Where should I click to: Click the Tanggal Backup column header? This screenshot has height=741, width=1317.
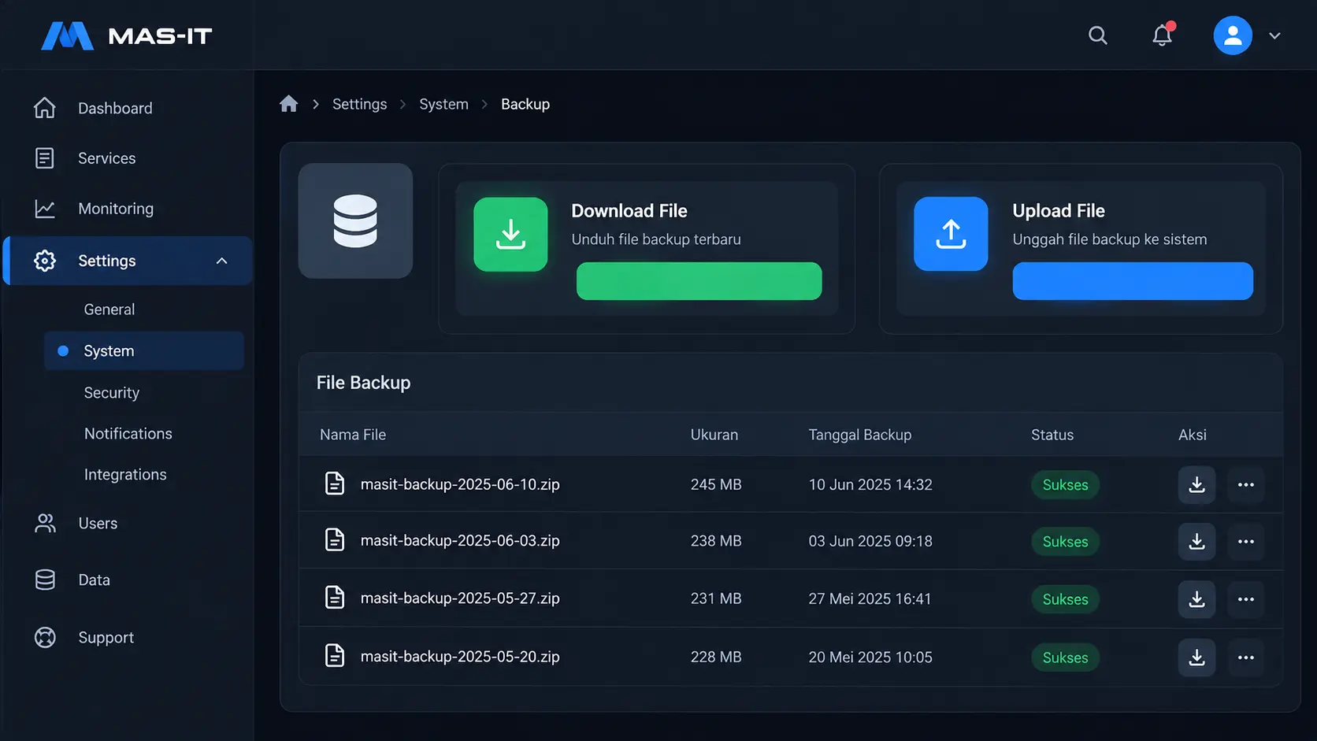coord(859,435)
